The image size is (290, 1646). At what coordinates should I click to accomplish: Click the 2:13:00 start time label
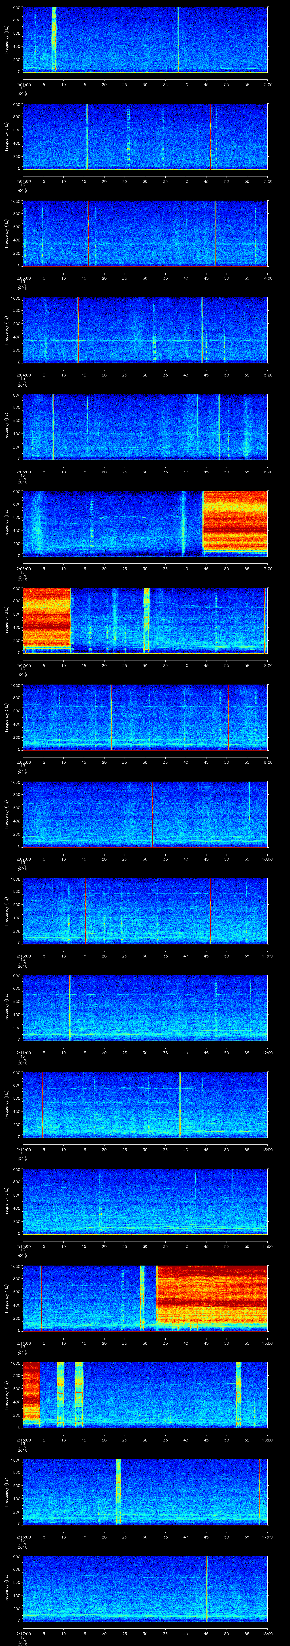click(x=23, y=1246)
